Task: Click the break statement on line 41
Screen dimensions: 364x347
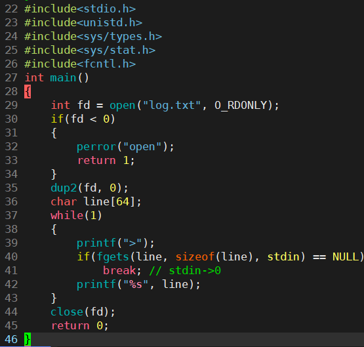Action: [119, 271]
